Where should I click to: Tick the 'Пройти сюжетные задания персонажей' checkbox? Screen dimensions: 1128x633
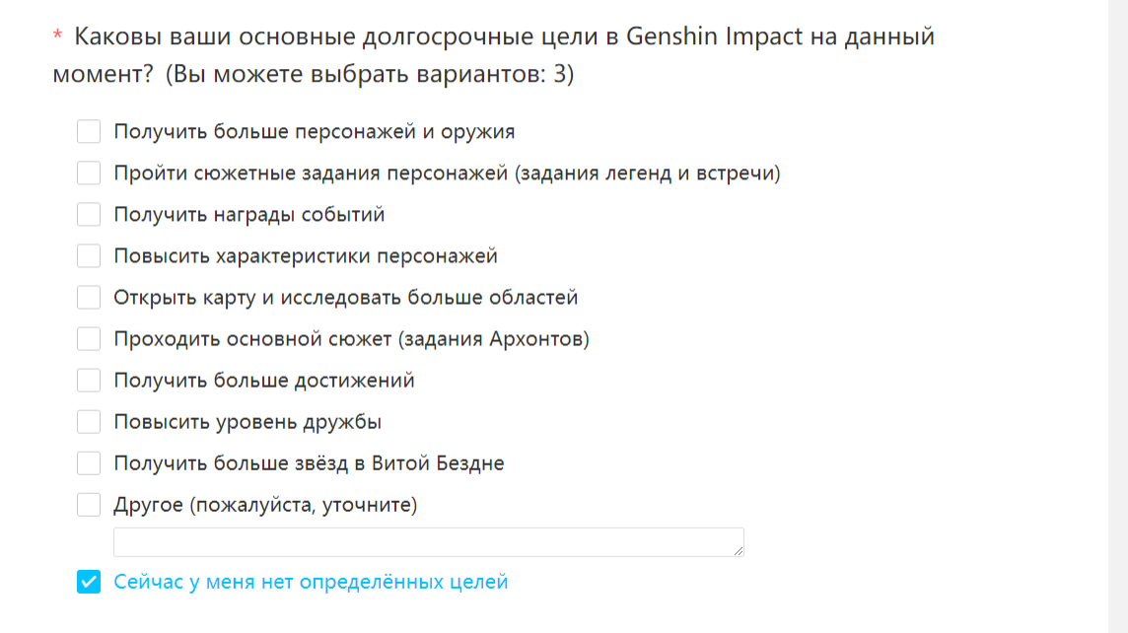(x=89, y=174)
